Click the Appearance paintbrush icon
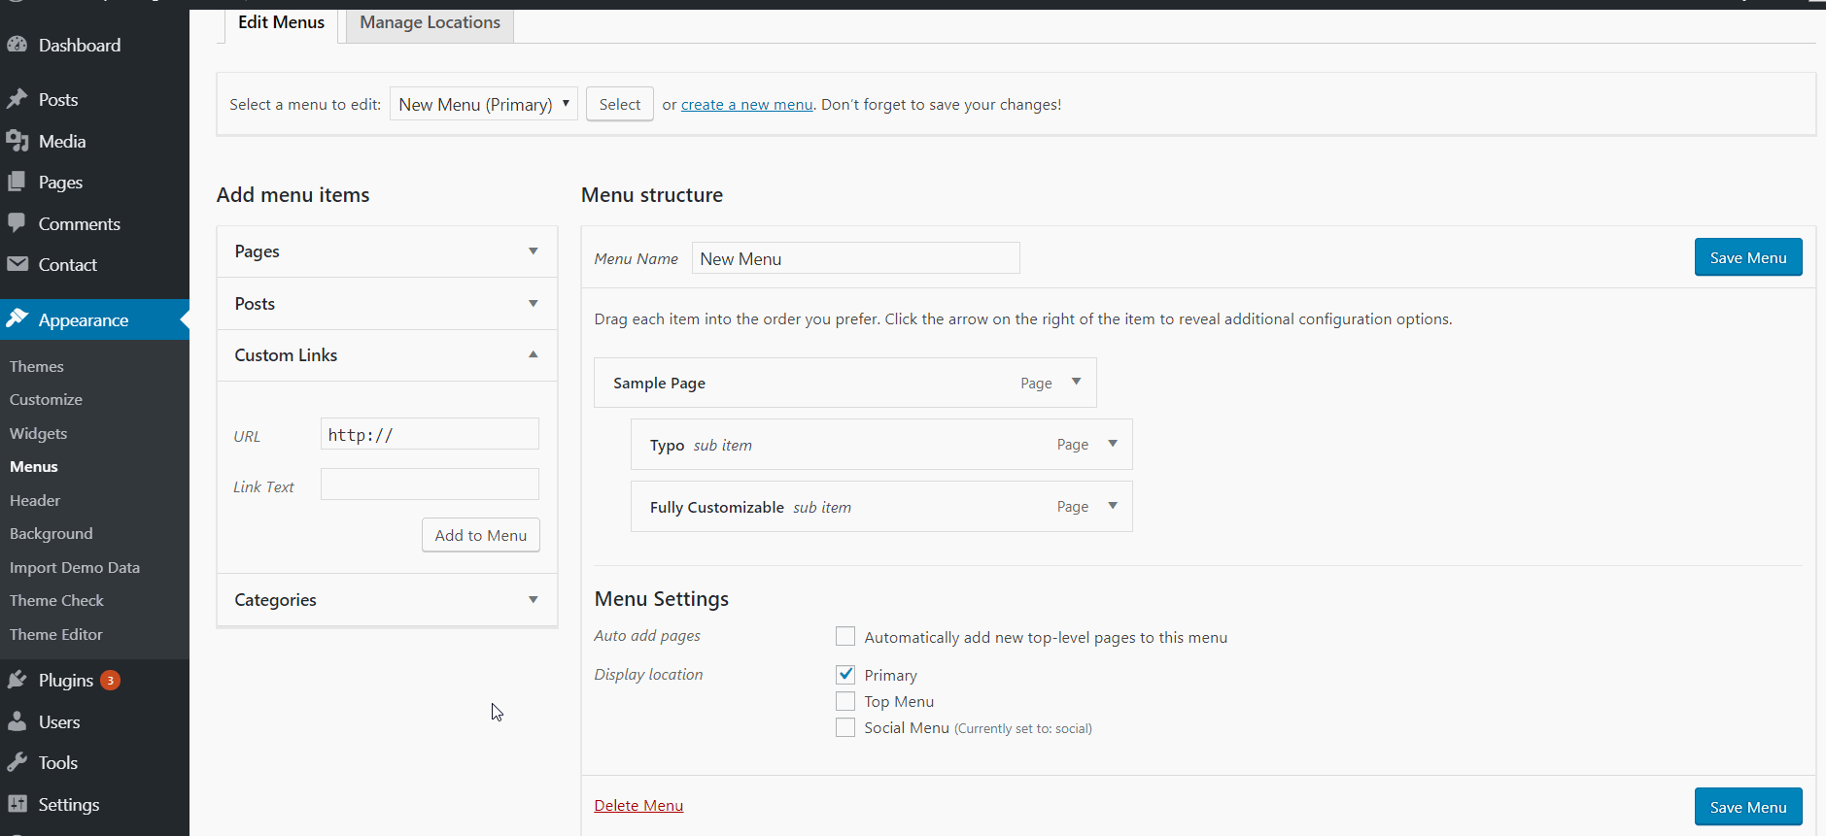The height and width of the screenshot is (836, 1826). tap(17, 318)
